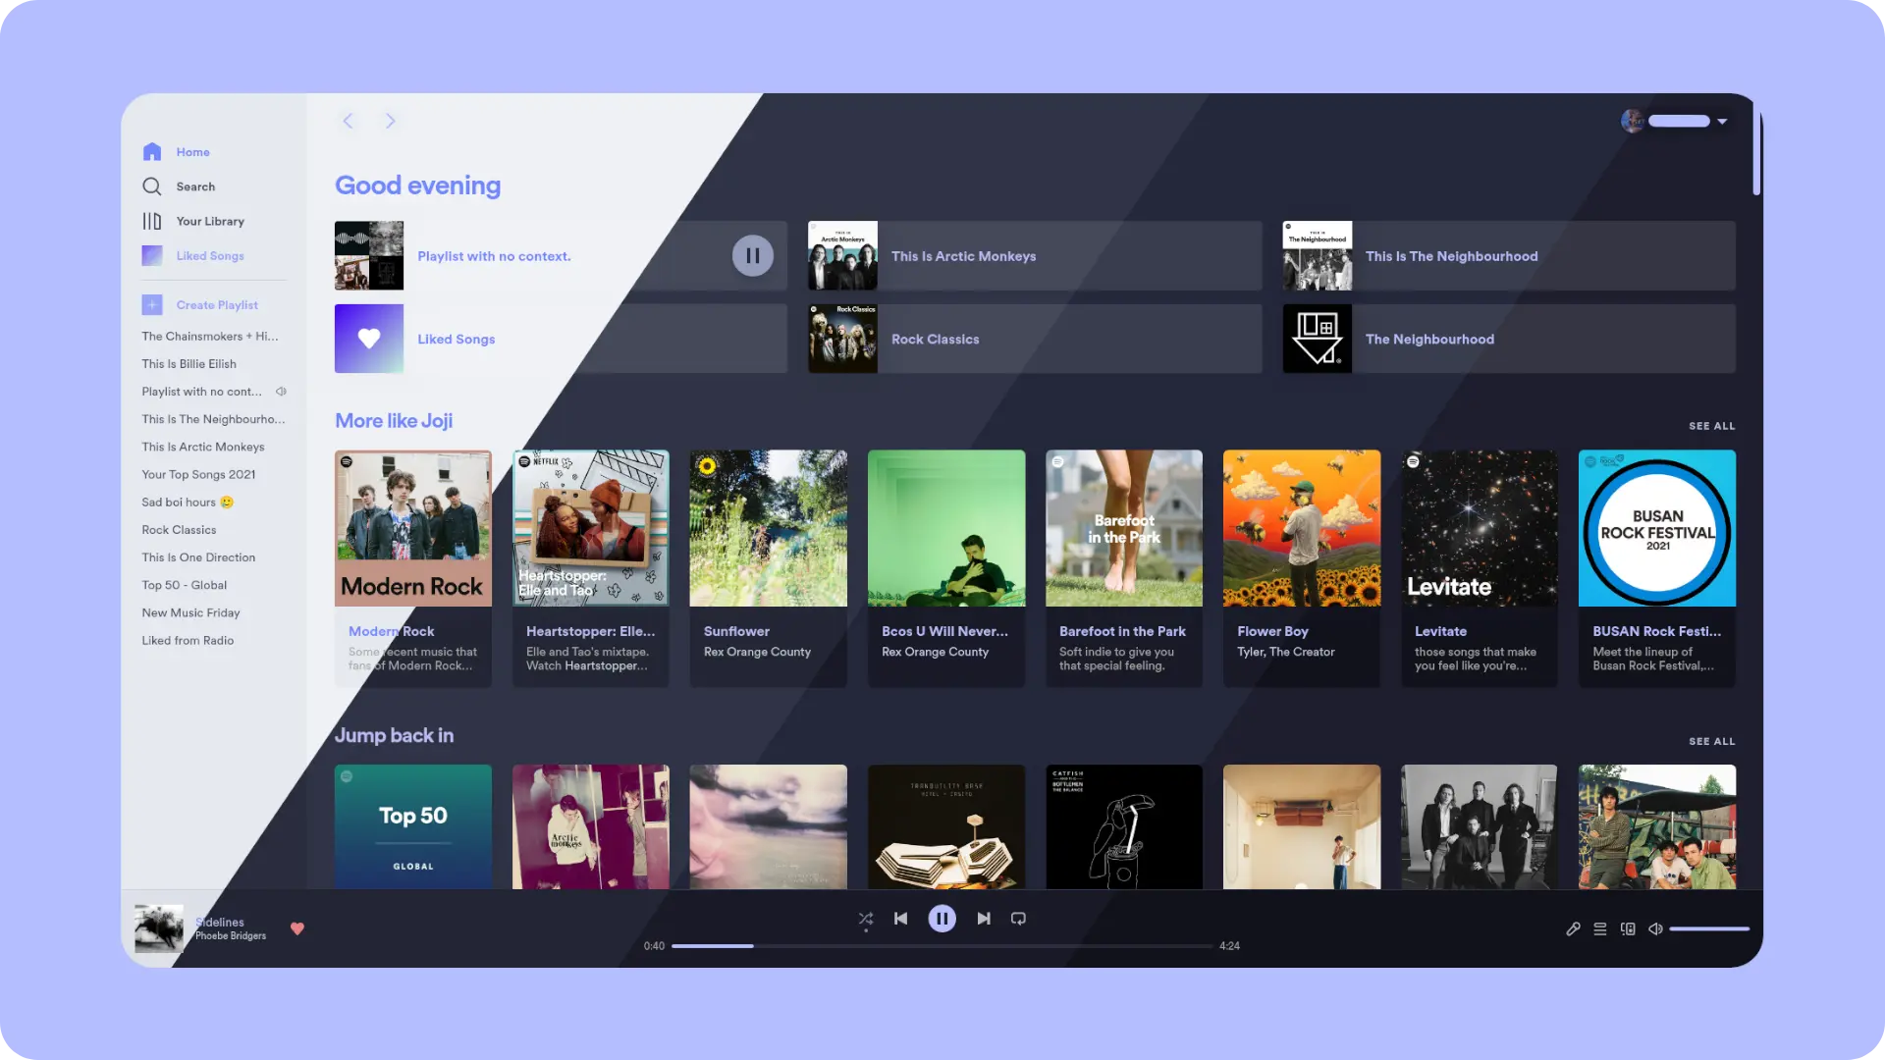Open the Your Library section
1885x1060 pixels.
click(211, 220)
